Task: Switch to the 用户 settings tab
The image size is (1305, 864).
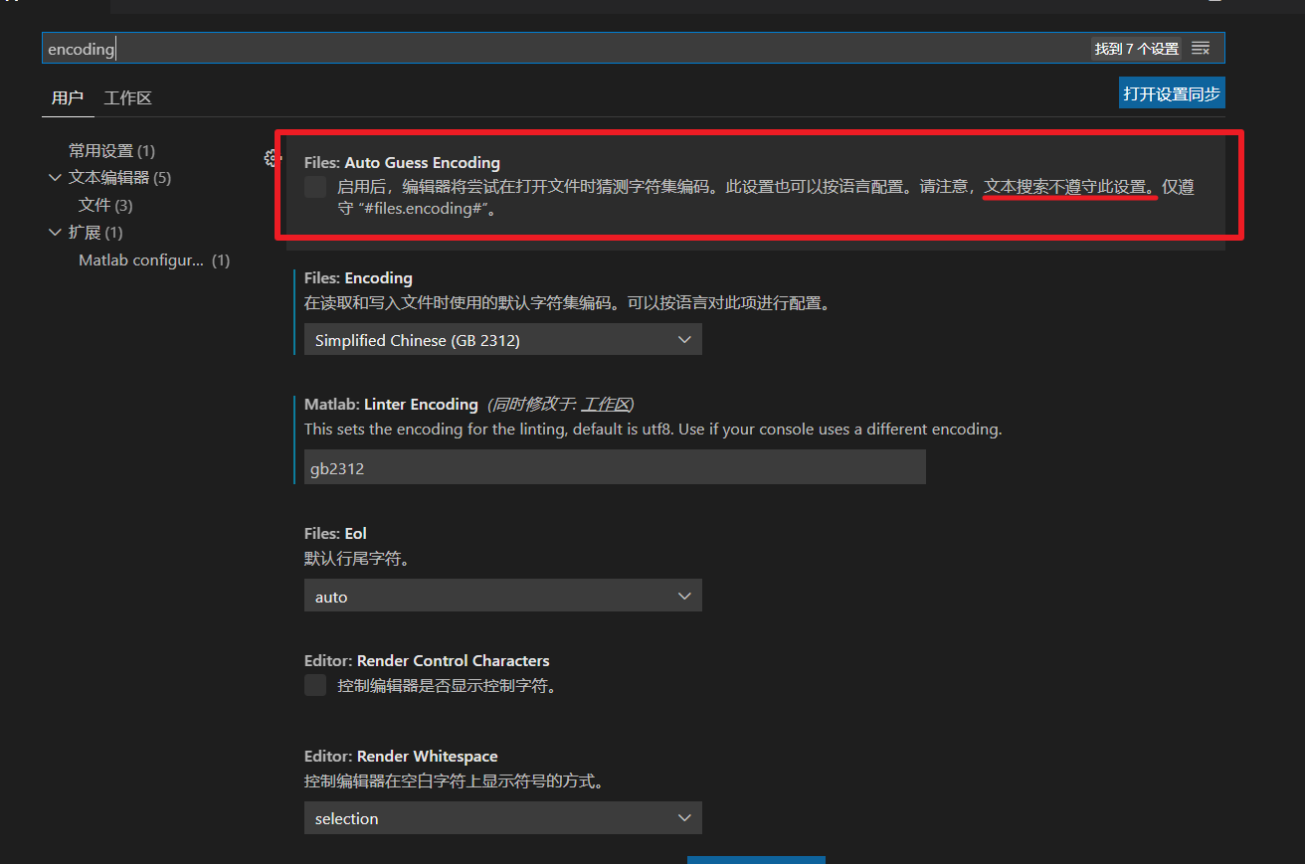Action: tap(68, 97)
